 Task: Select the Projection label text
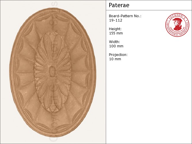(118, 55)
